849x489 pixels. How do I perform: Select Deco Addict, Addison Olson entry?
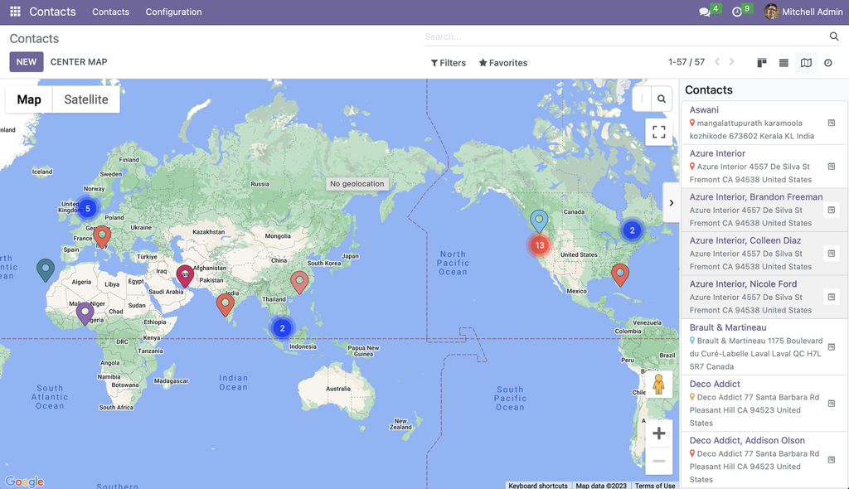click(747, 440)
